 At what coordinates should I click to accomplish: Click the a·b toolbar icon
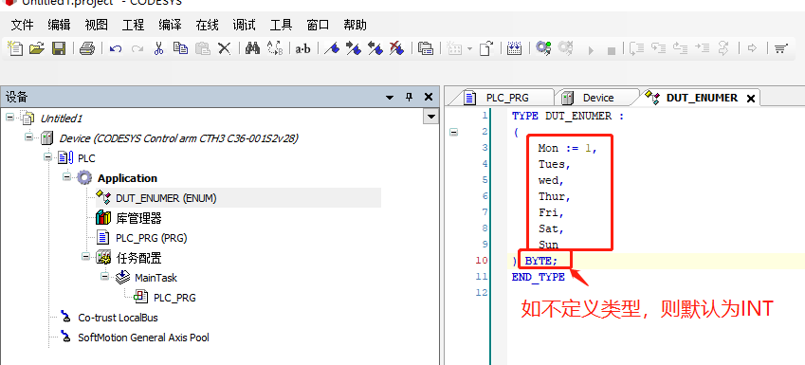pyautogui.click(x=302, y=49)
